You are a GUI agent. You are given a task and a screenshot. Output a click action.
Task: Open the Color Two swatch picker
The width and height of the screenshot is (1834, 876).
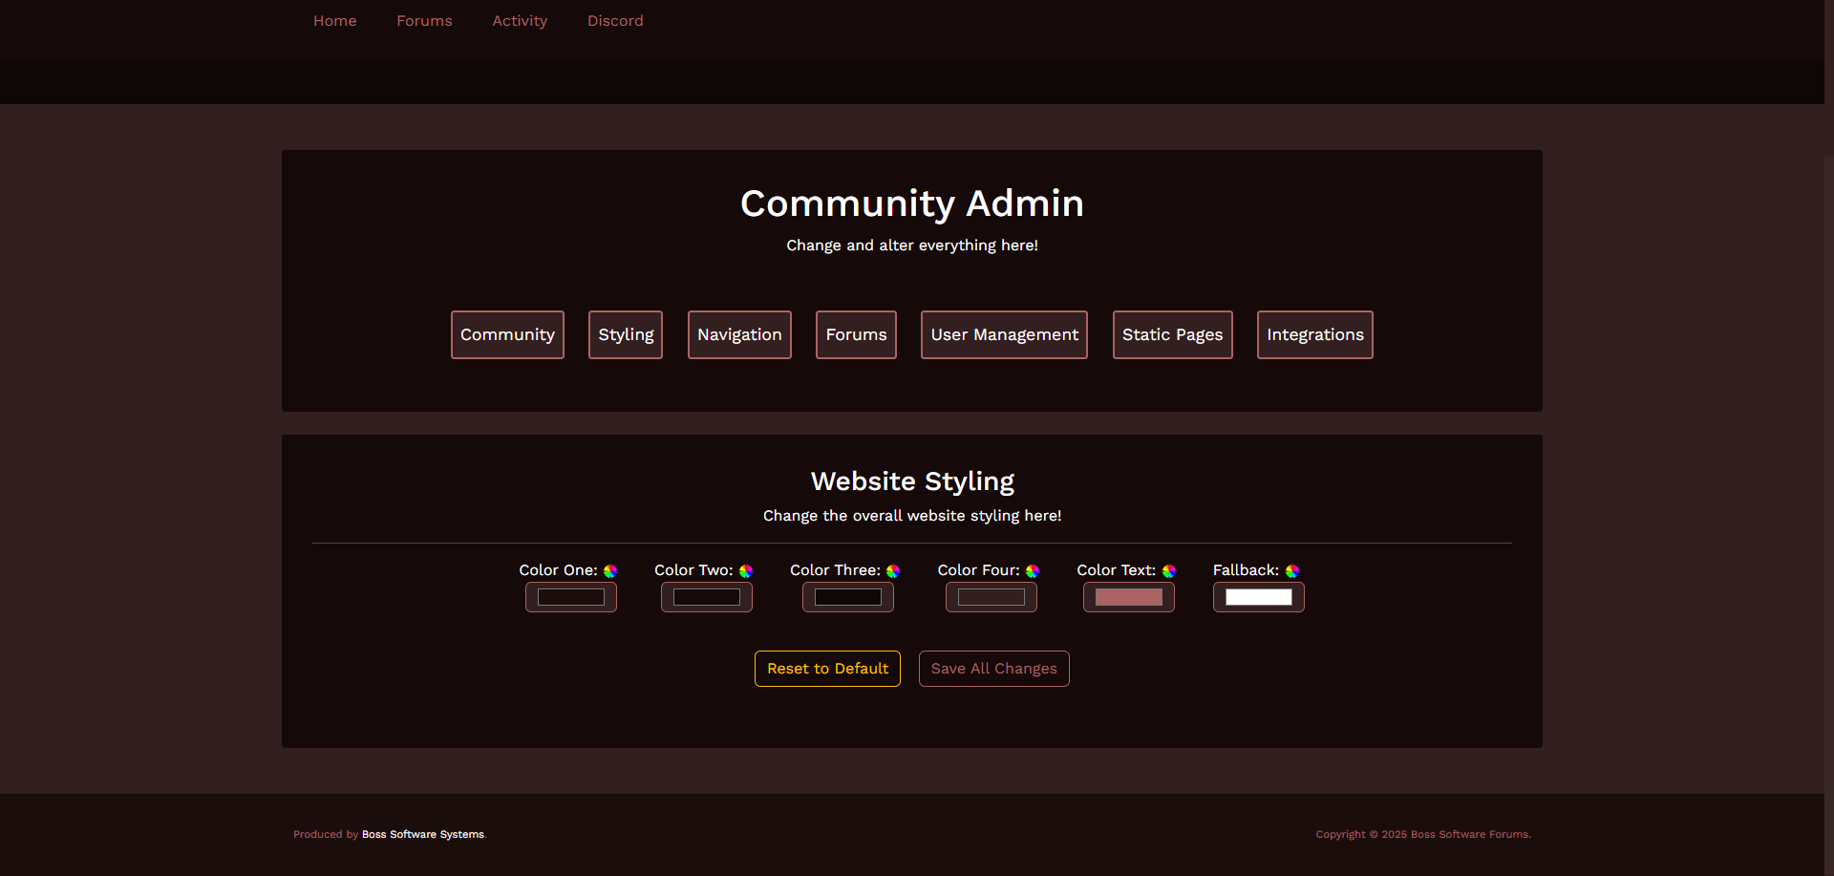pyautogui.click(x=707, y=597)
